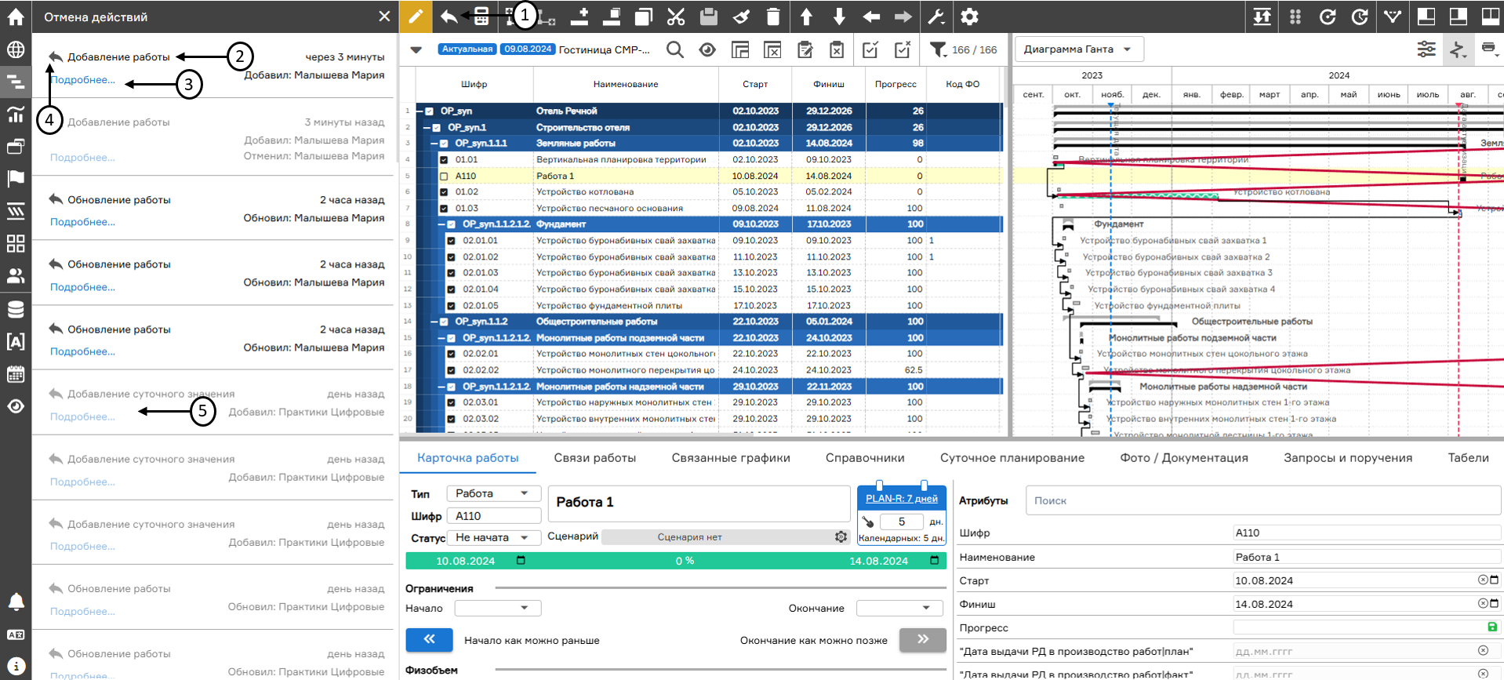The image size is (1504, 680).
Task: Click the Поиск attributes search field
Action: click(1263, 500)
